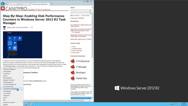Viewport: 188px width, 106px height.
Task: Click the page scrollbar up arrow
Action: 92,8
